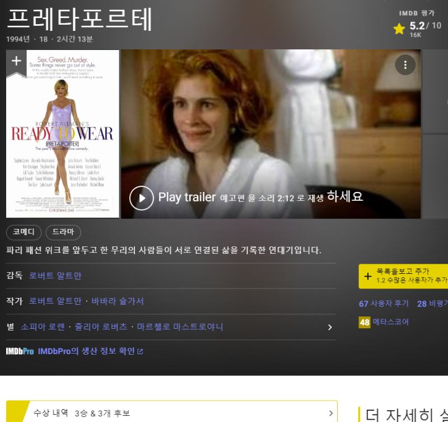Click the yellow IMDb rating star

tap(399, 29)
